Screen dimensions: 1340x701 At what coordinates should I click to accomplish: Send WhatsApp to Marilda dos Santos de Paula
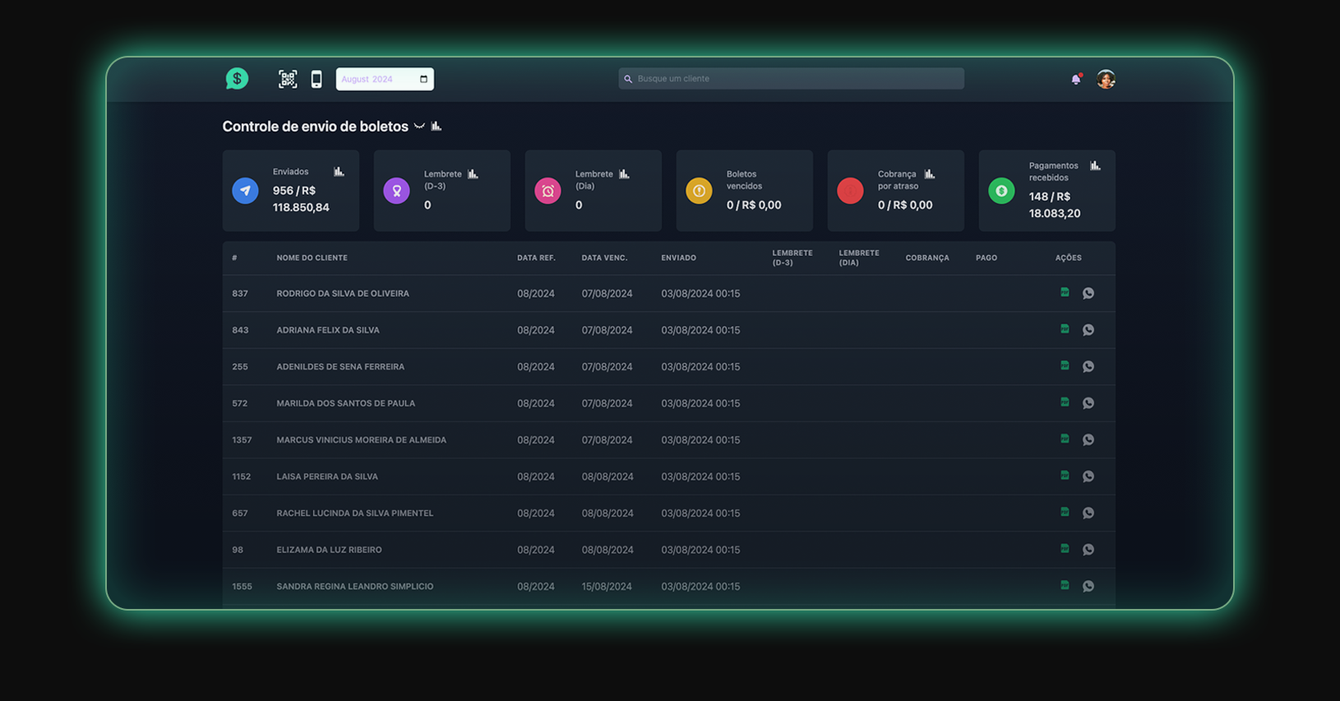point(1088,403)
